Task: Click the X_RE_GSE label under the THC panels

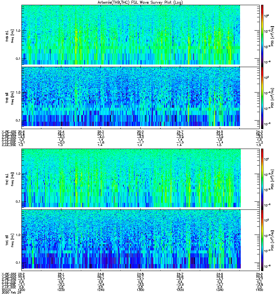Action: 9,274
